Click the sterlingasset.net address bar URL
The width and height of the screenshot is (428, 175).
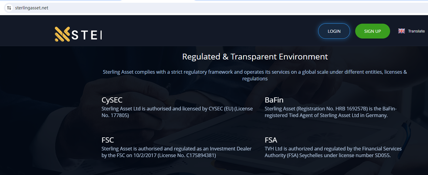32,8
